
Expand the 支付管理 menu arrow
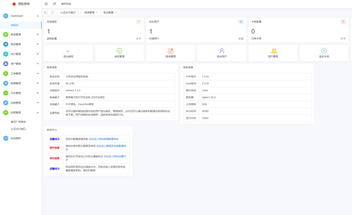pyautogui.click(x=38, y=54)
